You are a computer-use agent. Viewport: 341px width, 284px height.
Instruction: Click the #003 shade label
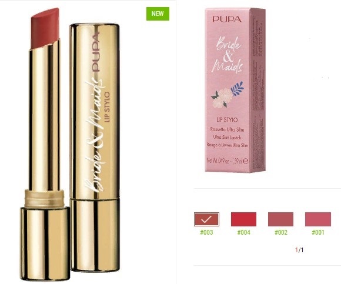point(206,232)
